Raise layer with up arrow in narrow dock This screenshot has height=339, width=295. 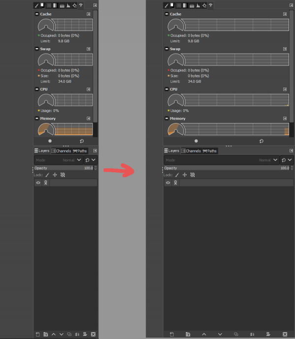tap(54, 334)
